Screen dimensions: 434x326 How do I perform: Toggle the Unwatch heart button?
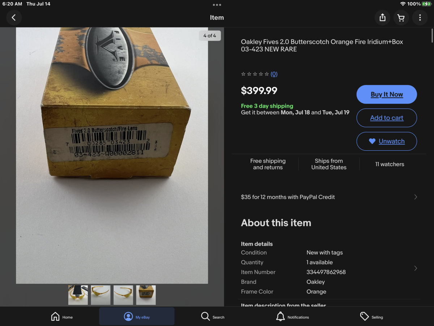[x=387, y=141]
